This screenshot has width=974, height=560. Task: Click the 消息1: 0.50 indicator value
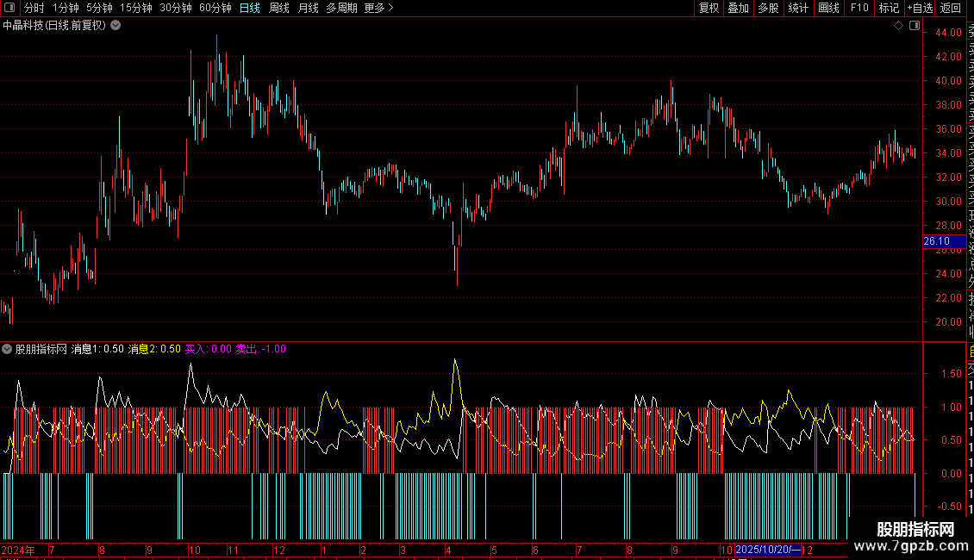[x=97, y=349]
